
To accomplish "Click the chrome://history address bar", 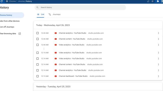I will tap(25, 1).
